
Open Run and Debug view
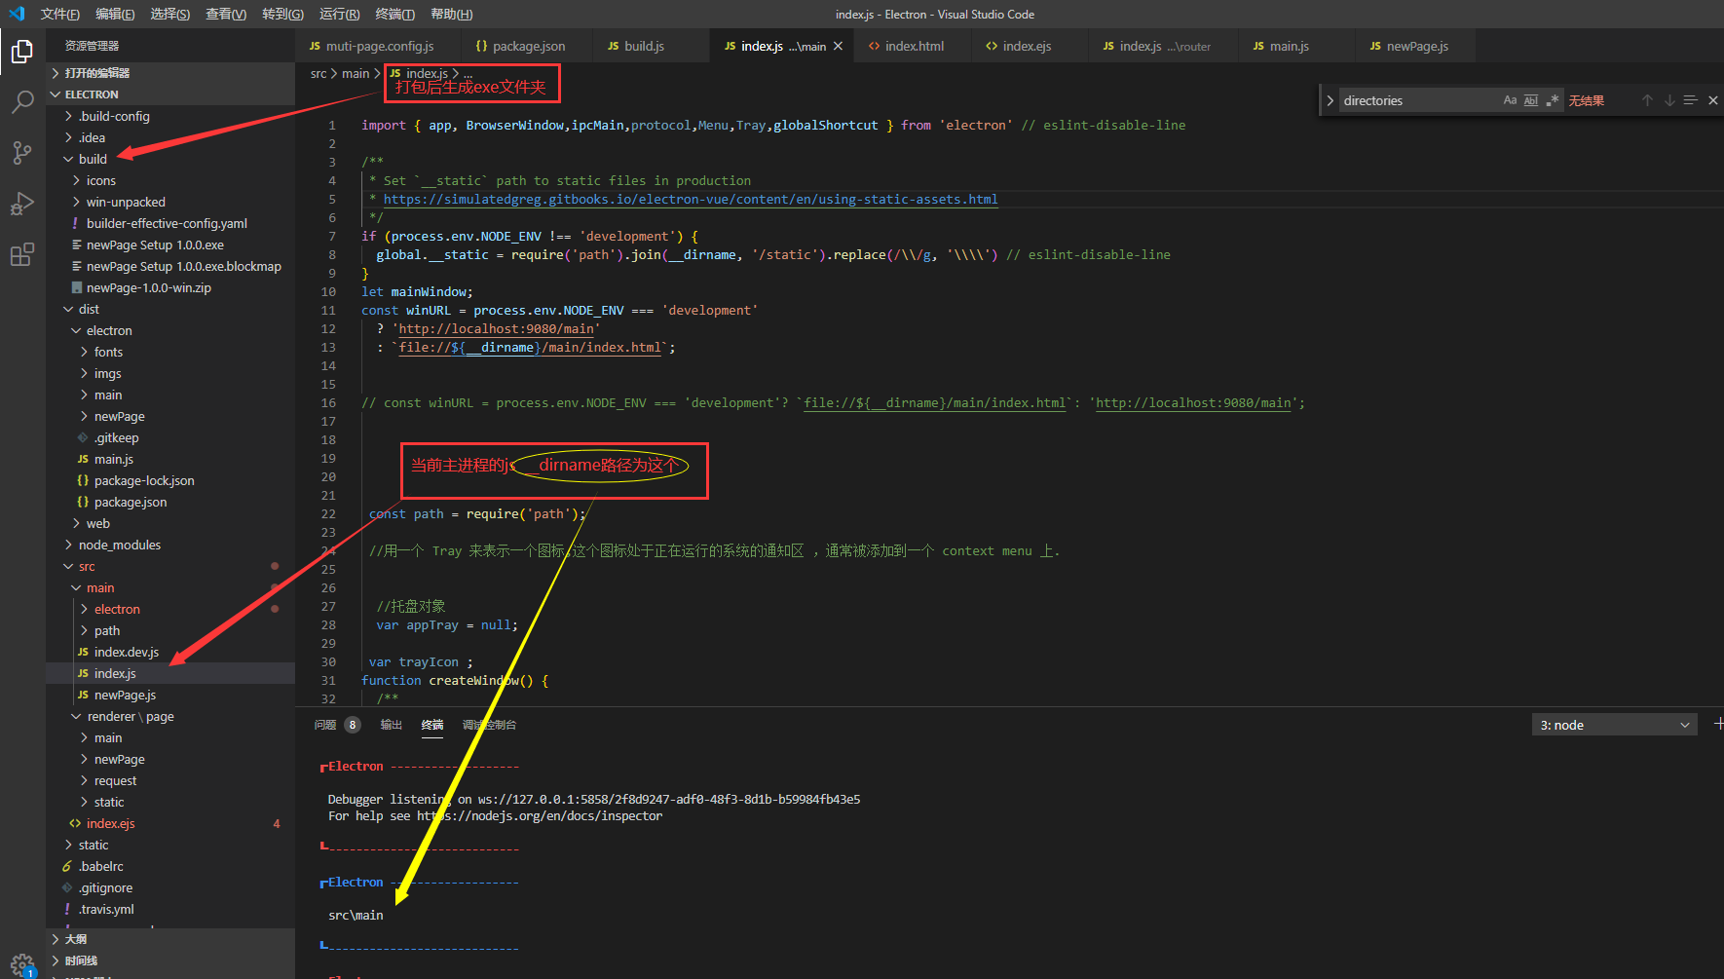click(x=21, y=205)
